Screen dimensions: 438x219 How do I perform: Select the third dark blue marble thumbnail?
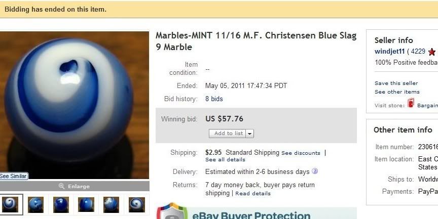pyautogui.click(x=61, y=205)
